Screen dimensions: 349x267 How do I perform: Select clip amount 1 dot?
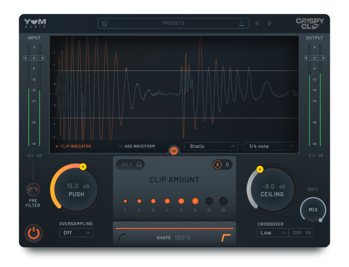[x=125, y=201]
